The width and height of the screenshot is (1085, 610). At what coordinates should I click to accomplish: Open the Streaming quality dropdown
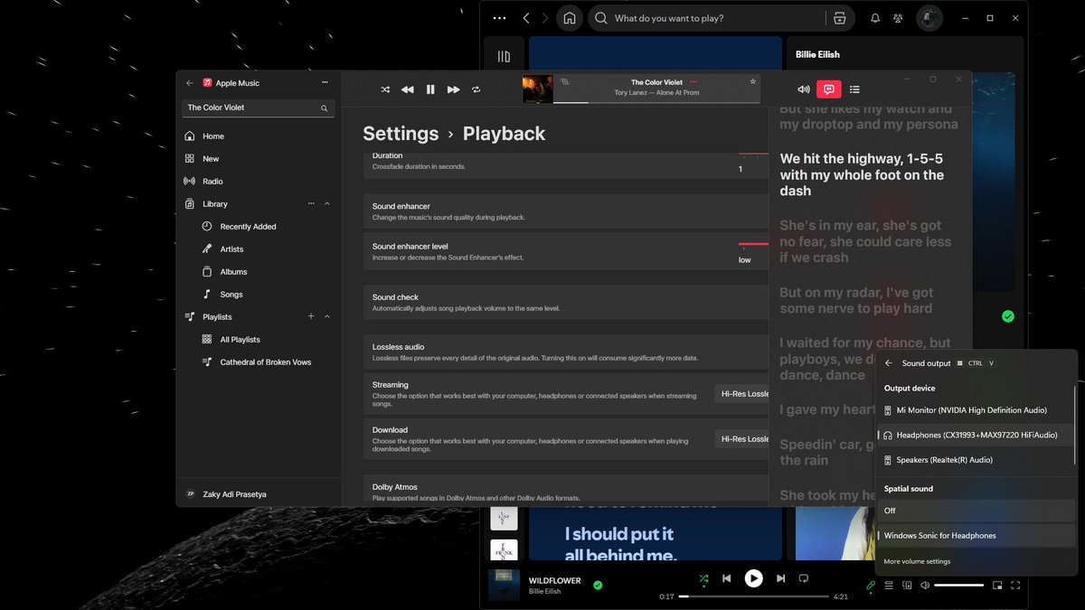click(x=741, y=394)
